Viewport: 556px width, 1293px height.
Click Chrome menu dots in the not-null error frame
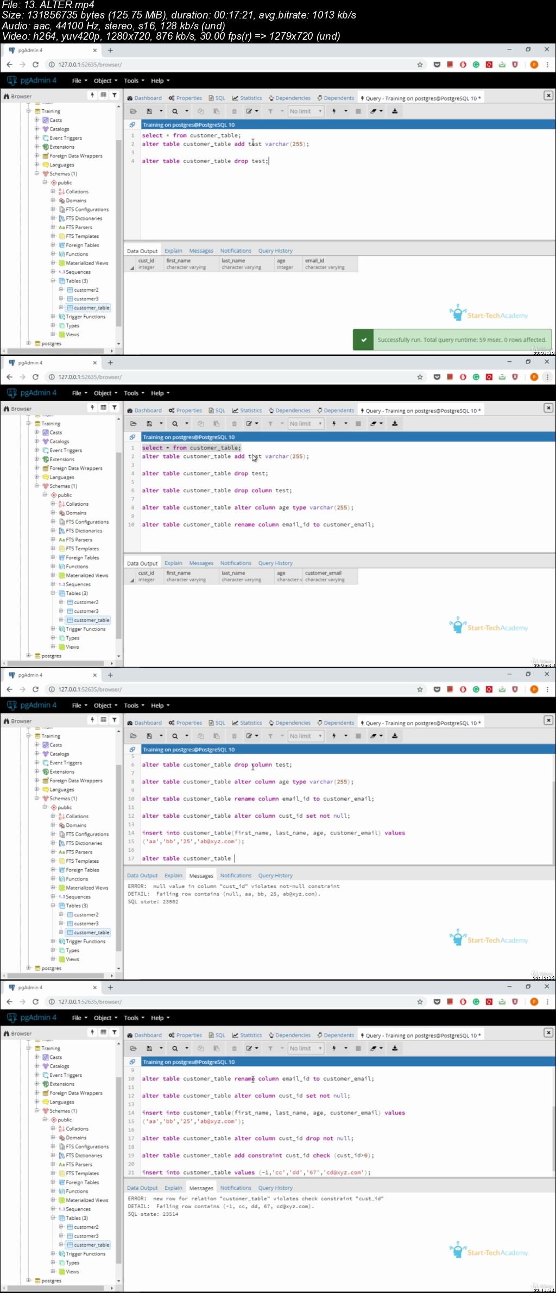point(547,689)
